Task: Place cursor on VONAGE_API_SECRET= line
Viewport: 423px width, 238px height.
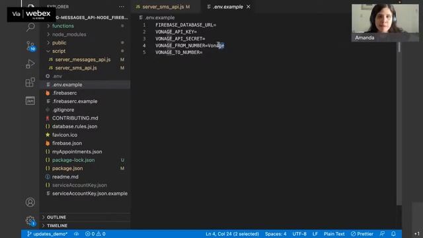Action: (180, 39)
